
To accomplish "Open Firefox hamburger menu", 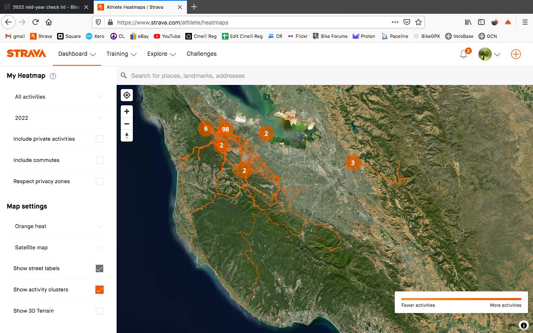I will (x=525, y=22).
